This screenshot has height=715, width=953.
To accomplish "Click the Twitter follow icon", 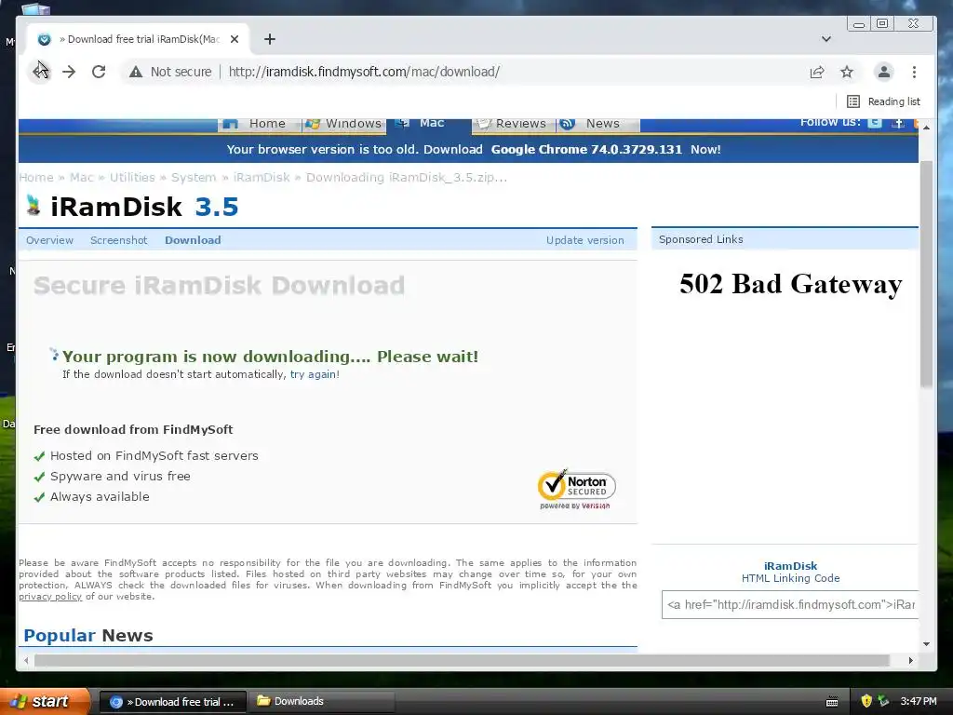I will point(875,122).
